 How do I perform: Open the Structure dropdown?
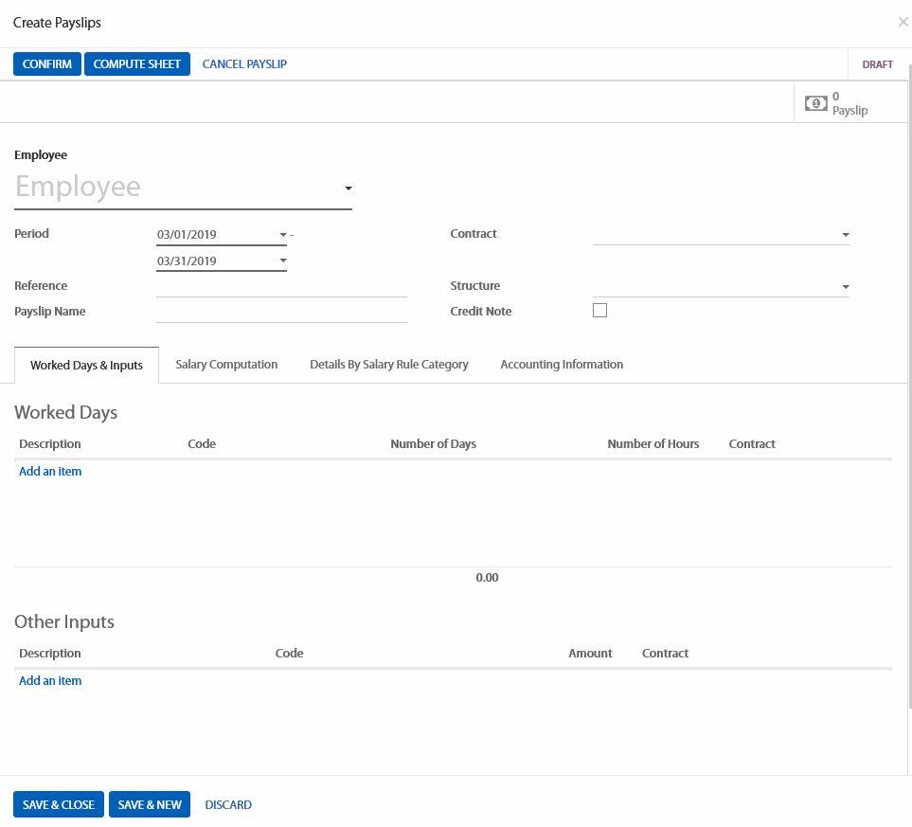click(x=845, y=287)
